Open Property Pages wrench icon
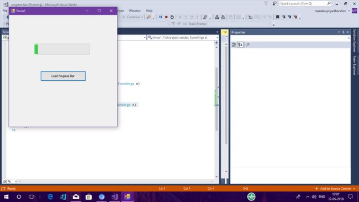This screenshot has height=202, width=359. pos(248,45)
